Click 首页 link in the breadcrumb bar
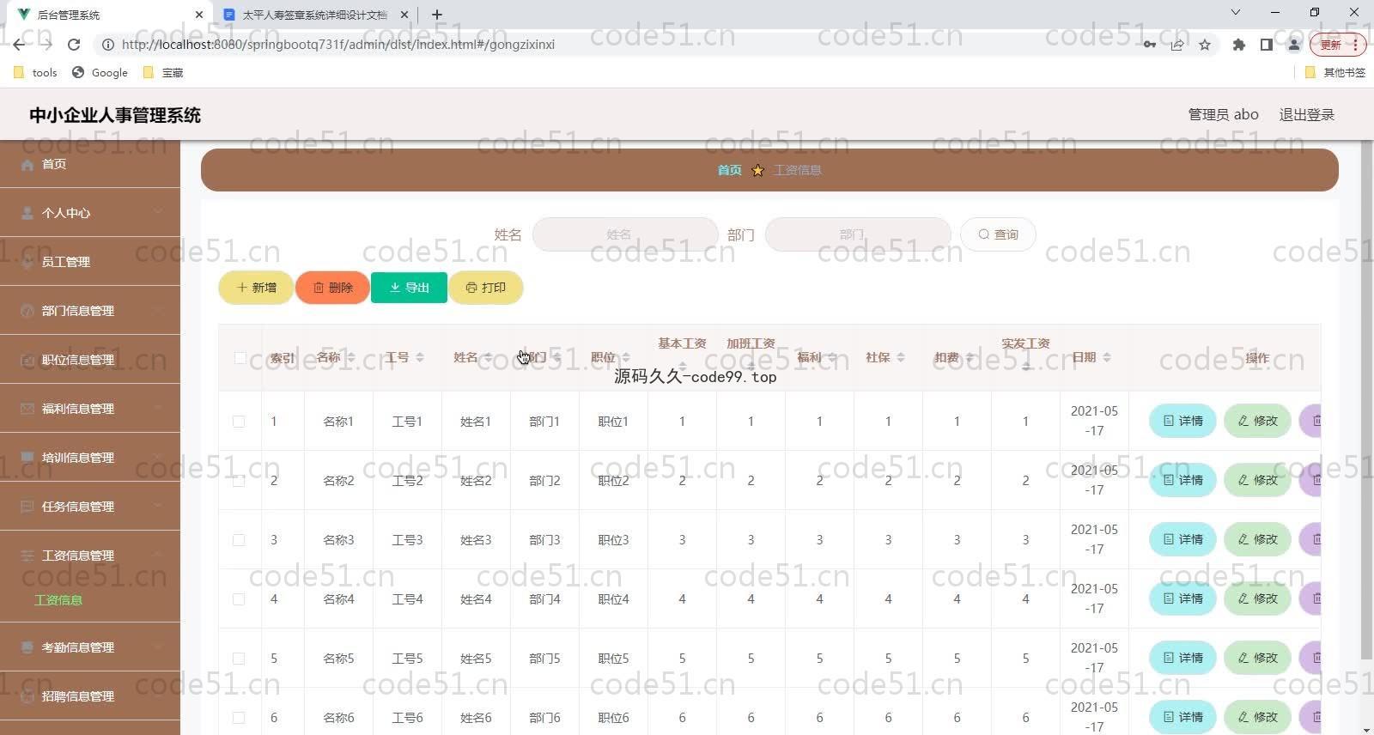1374x735 pixels. coord(729,170)
